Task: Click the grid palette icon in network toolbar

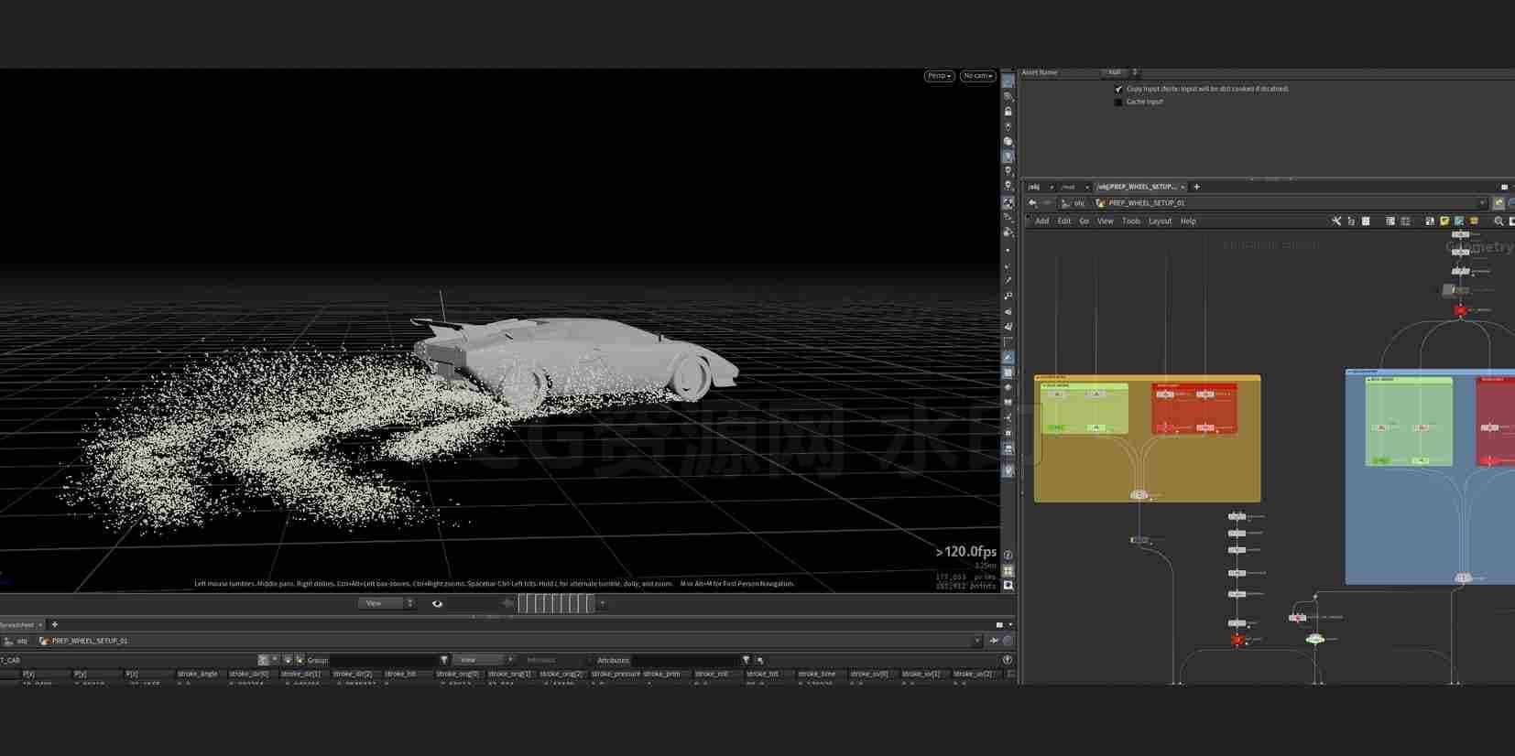Action: [x=1366, y=221]
